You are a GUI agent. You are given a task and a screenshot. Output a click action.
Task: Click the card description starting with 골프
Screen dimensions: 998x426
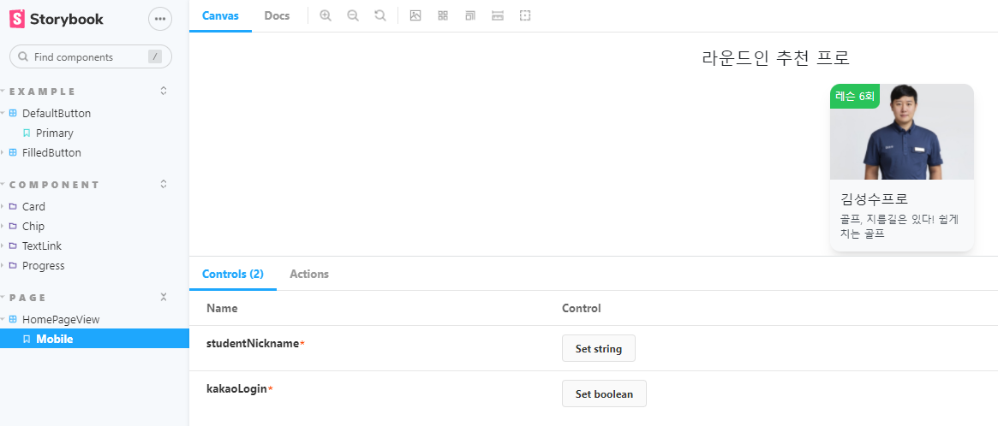coord(900,227)
